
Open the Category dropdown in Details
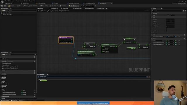coord(170,21)
